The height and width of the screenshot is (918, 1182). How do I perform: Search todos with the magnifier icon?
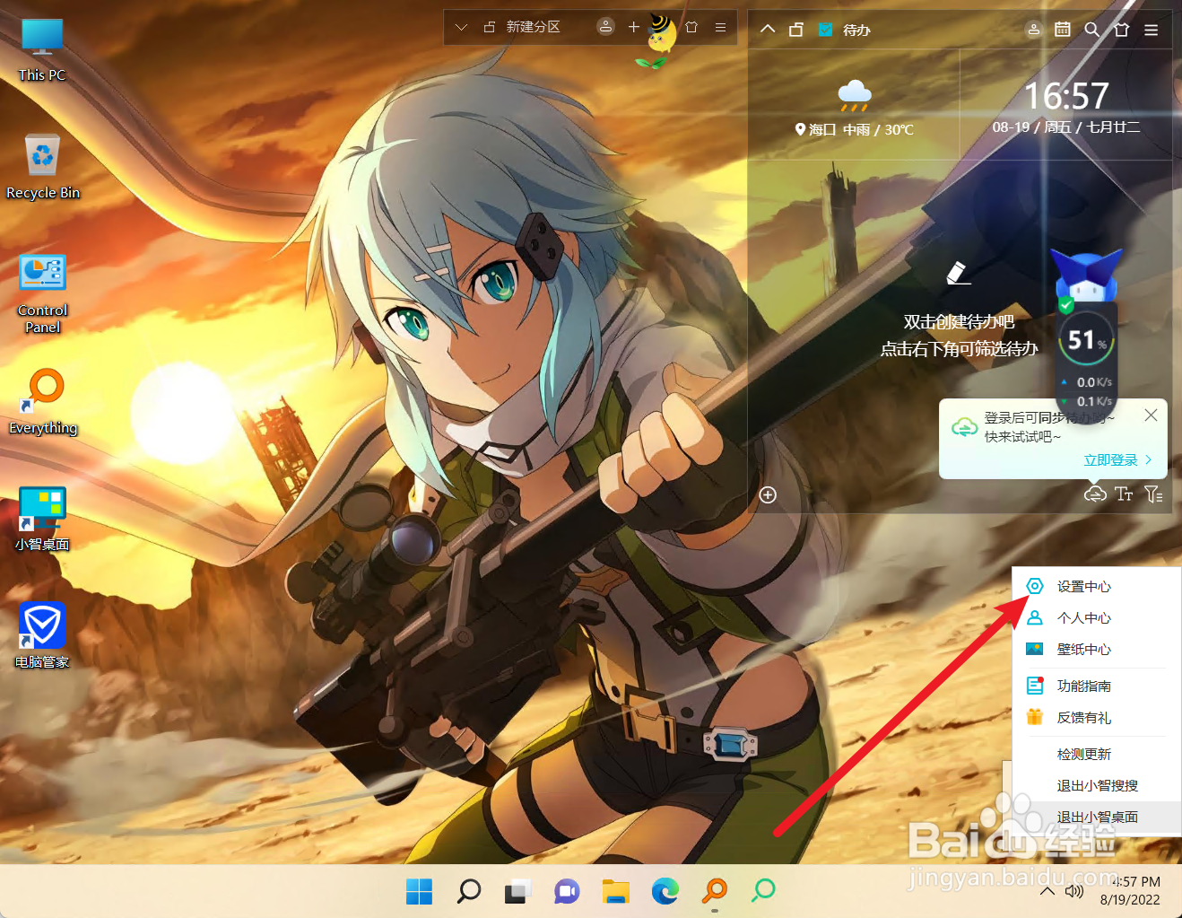click(x=1091, y=30)
